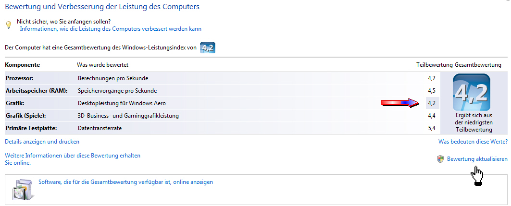Open link to view available software online

coord(126,182)
